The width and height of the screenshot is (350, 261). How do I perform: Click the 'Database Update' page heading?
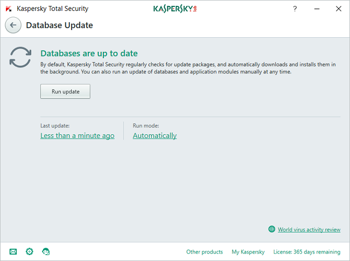59,25
